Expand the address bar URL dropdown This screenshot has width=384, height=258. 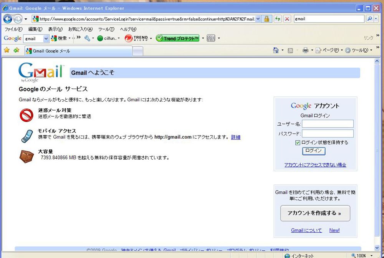coord(258,19)
